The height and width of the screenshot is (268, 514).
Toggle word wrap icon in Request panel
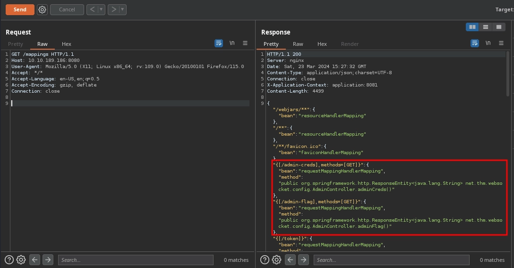219,43
